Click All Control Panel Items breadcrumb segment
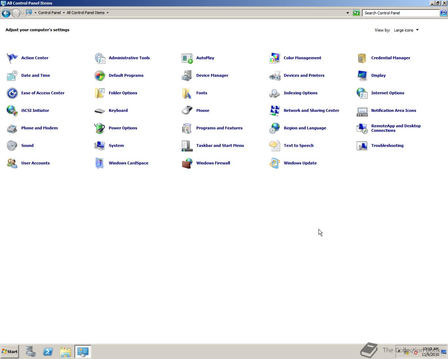Image resolution: width=448 pixels, height=359 pixels. 85,13
